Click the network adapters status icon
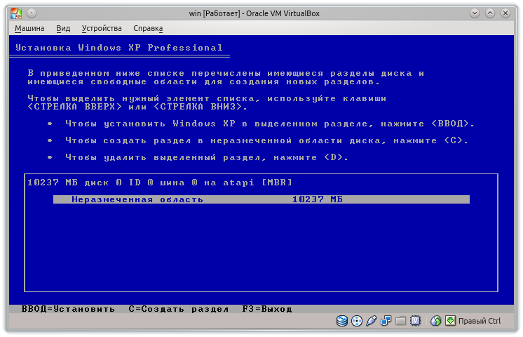The height and width of the screenshot is (337, 523). point(386,321)
